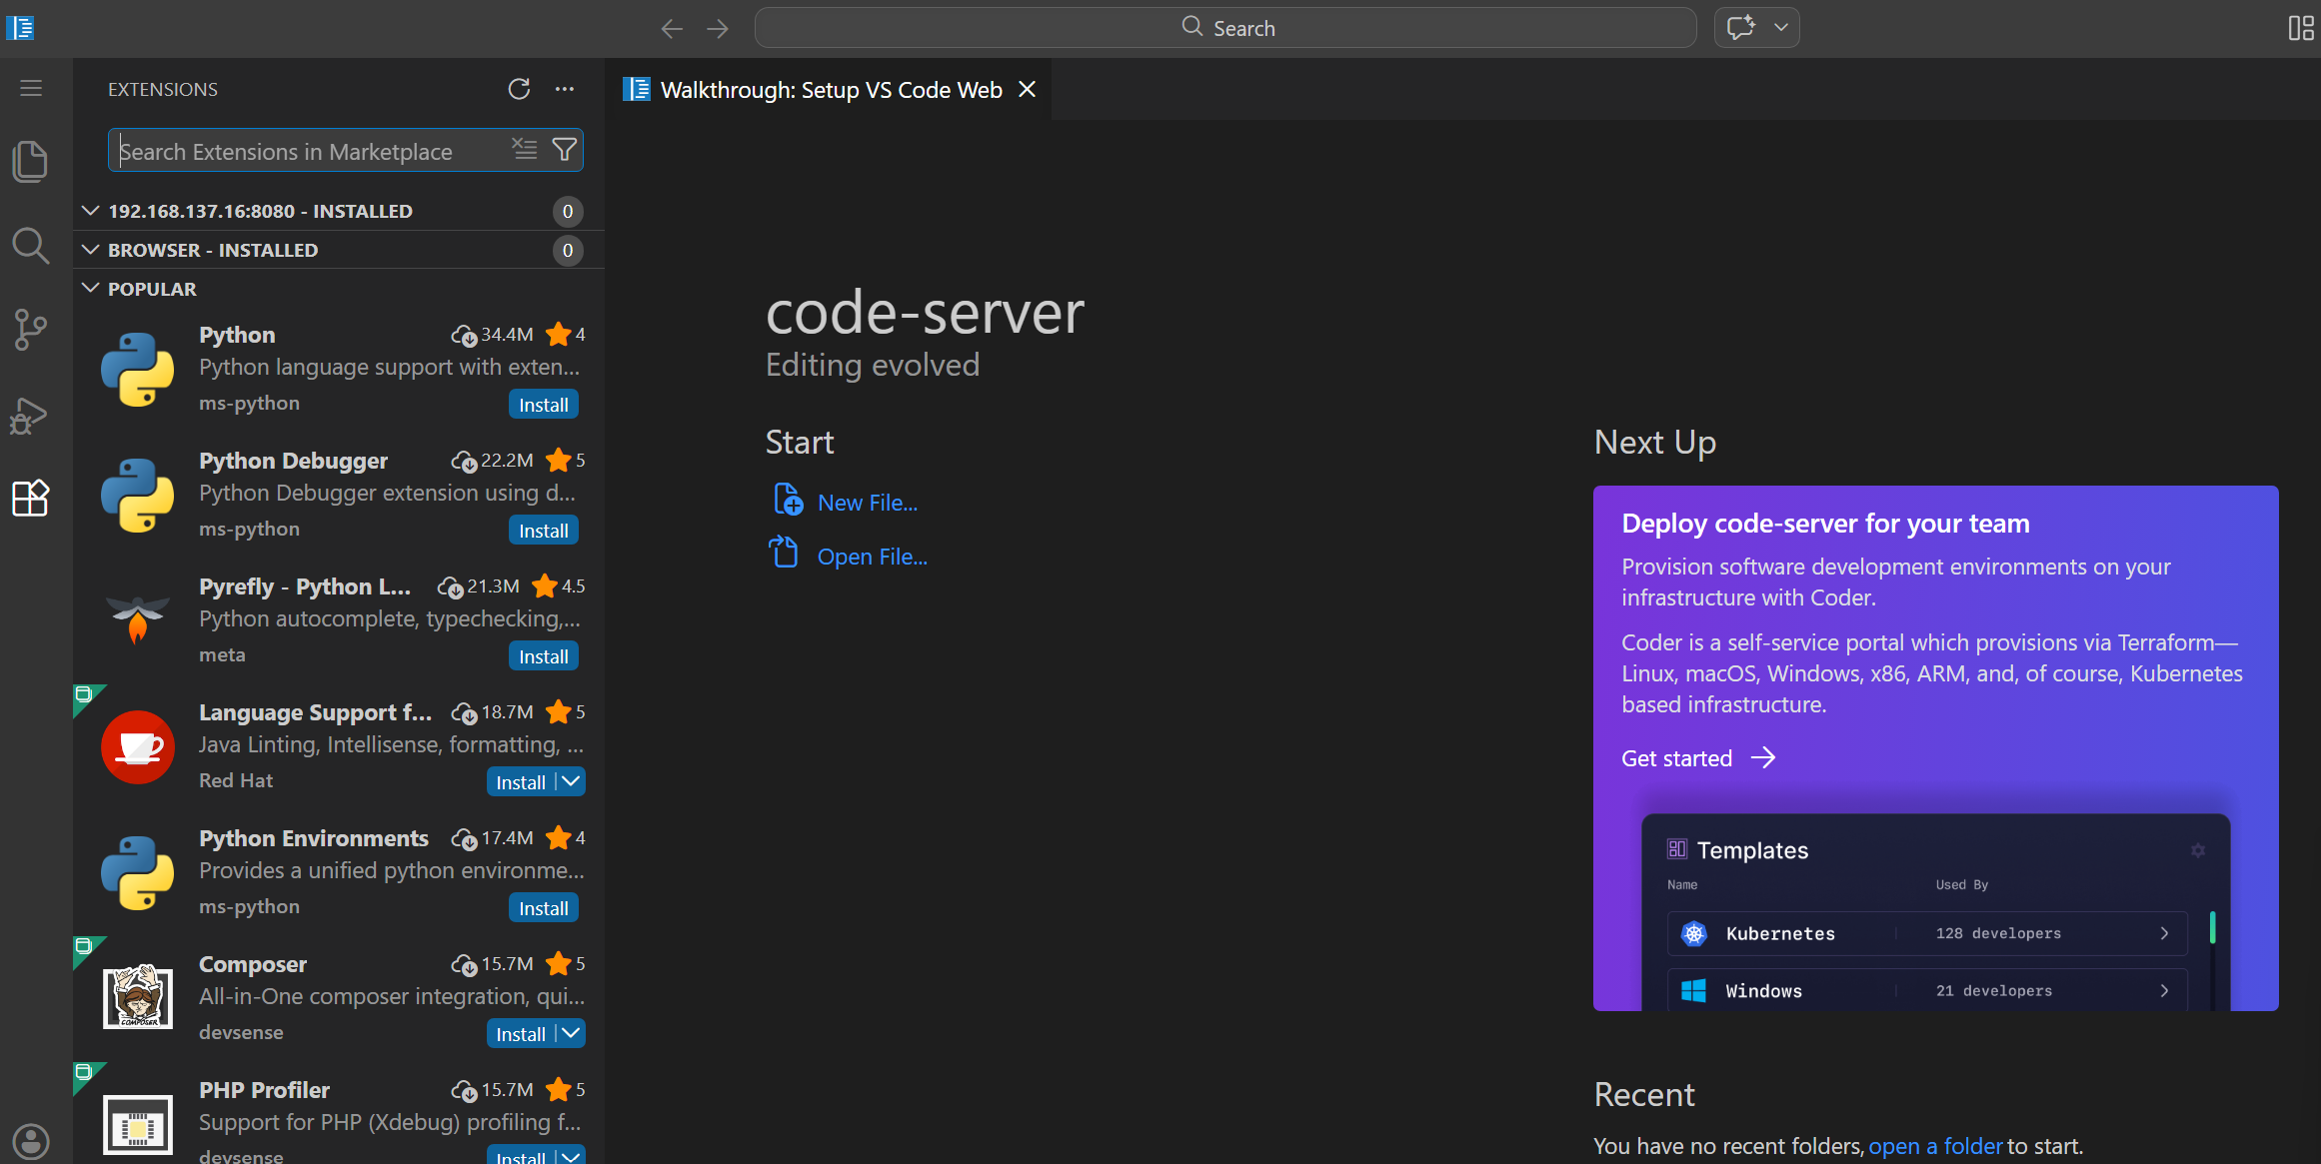The width and height of the screenshot is (2321, 1164).
Task: Open the Python extension title
Action: tap(237, 335)
